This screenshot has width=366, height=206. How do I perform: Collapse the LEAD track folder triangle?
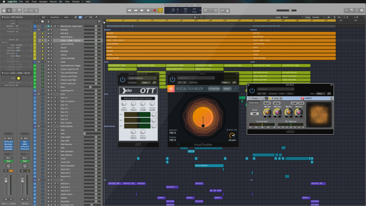[39, 62]
